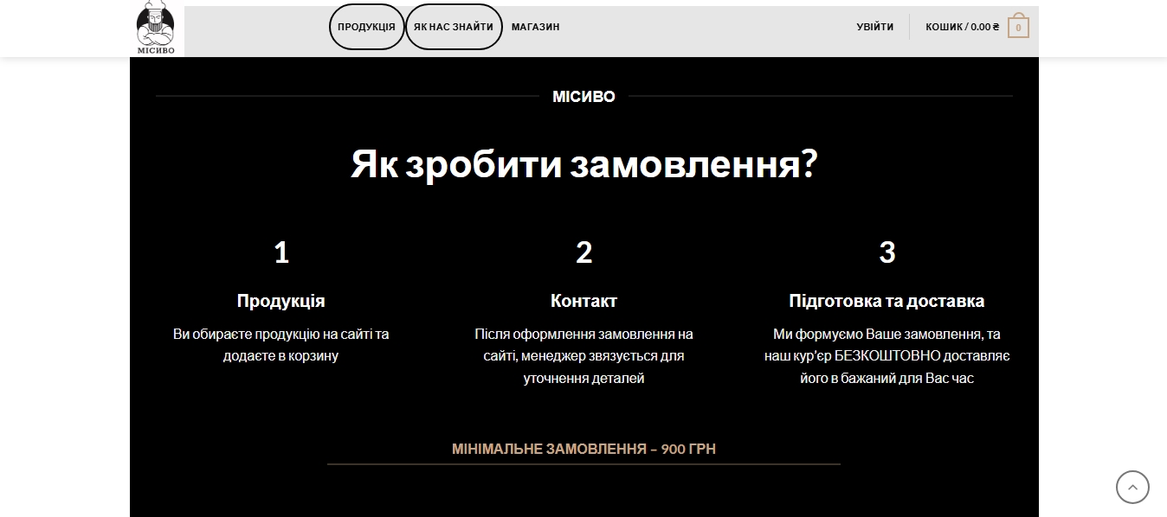Open the КОШИК / 0.00 ₴ link
Image resolution: width=1167 pixels, height=517 pixels.
click(962, 27)
